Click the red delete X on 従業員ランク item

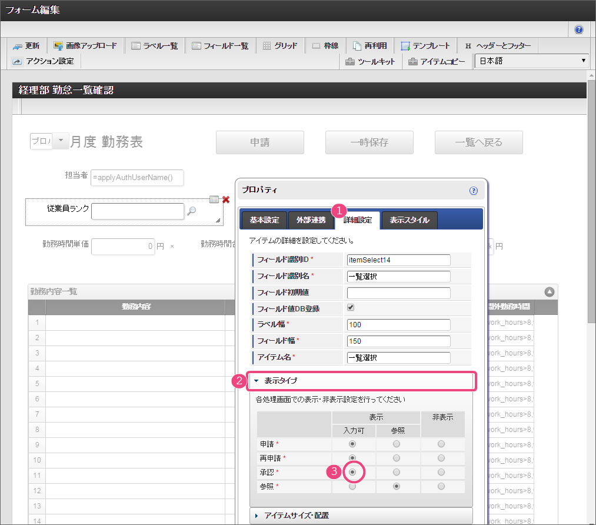coord(225,200)
